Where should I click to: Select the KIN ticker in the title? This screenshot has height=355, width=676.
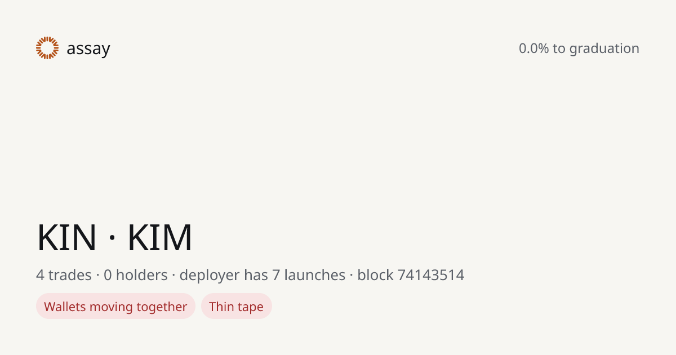pyautogui.click(x=66, y=238)
